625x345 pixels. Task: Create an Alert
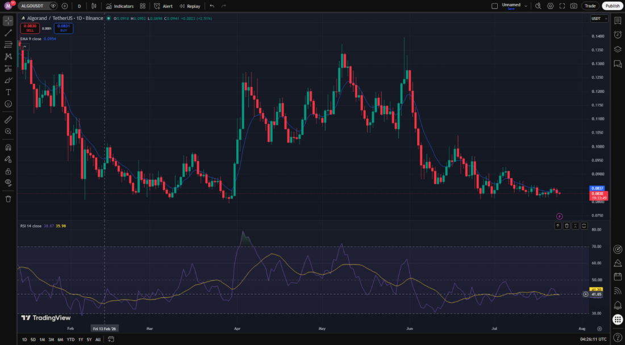point(163,6)
